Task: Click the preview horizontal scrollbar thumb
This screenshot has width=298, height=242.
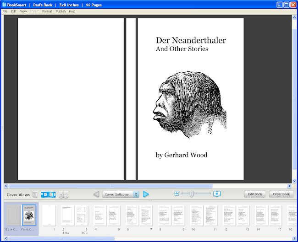Action: pyautogui.click(x=110, y=186)
